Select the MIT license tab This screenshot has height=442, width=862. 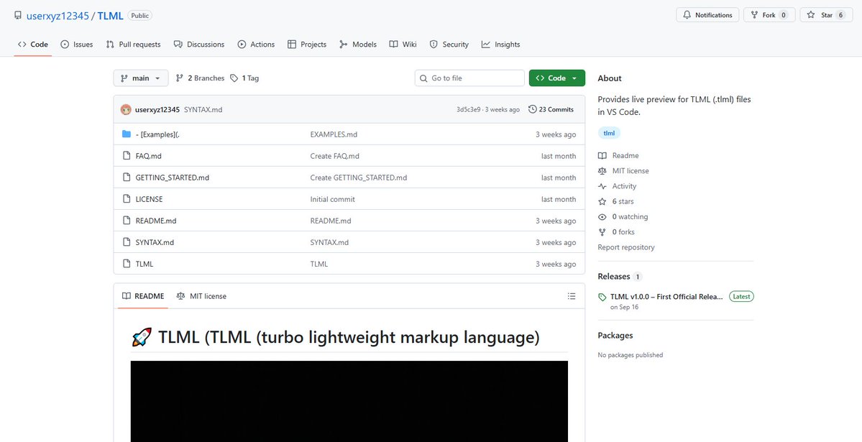point(201,296)
